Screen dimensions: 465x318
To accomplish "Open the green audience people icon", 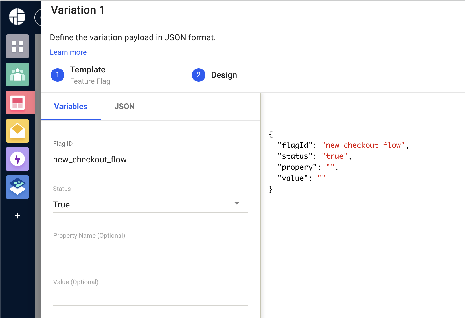I will 17,74.
